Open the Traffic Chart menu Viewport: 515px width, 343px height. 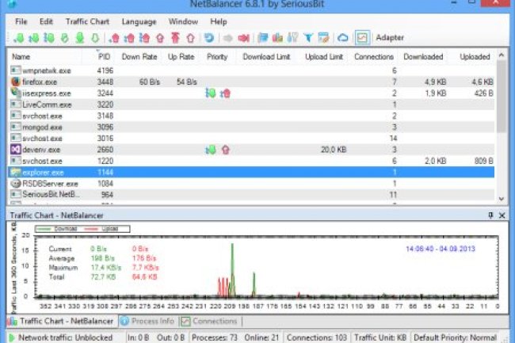point(87,21)
